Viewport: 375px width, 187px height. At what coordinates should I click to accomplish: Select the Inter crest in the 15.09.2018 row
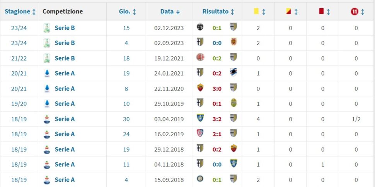coord(200,179)
